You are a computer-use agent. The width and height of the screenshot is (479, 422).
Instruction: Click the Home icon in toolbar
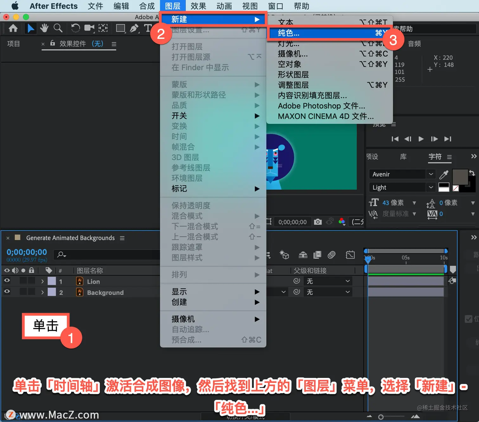[13, 29]
